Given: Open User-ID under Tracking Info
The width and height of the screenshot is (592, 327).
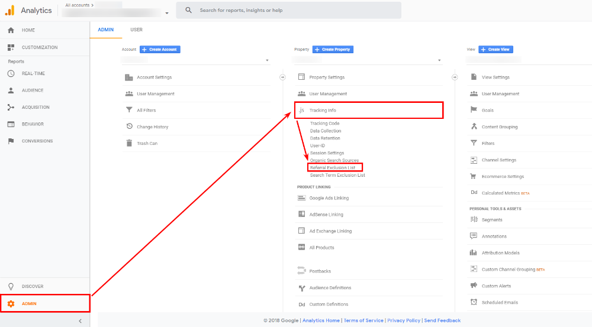Looking at the screenshot, I should 317,145.
